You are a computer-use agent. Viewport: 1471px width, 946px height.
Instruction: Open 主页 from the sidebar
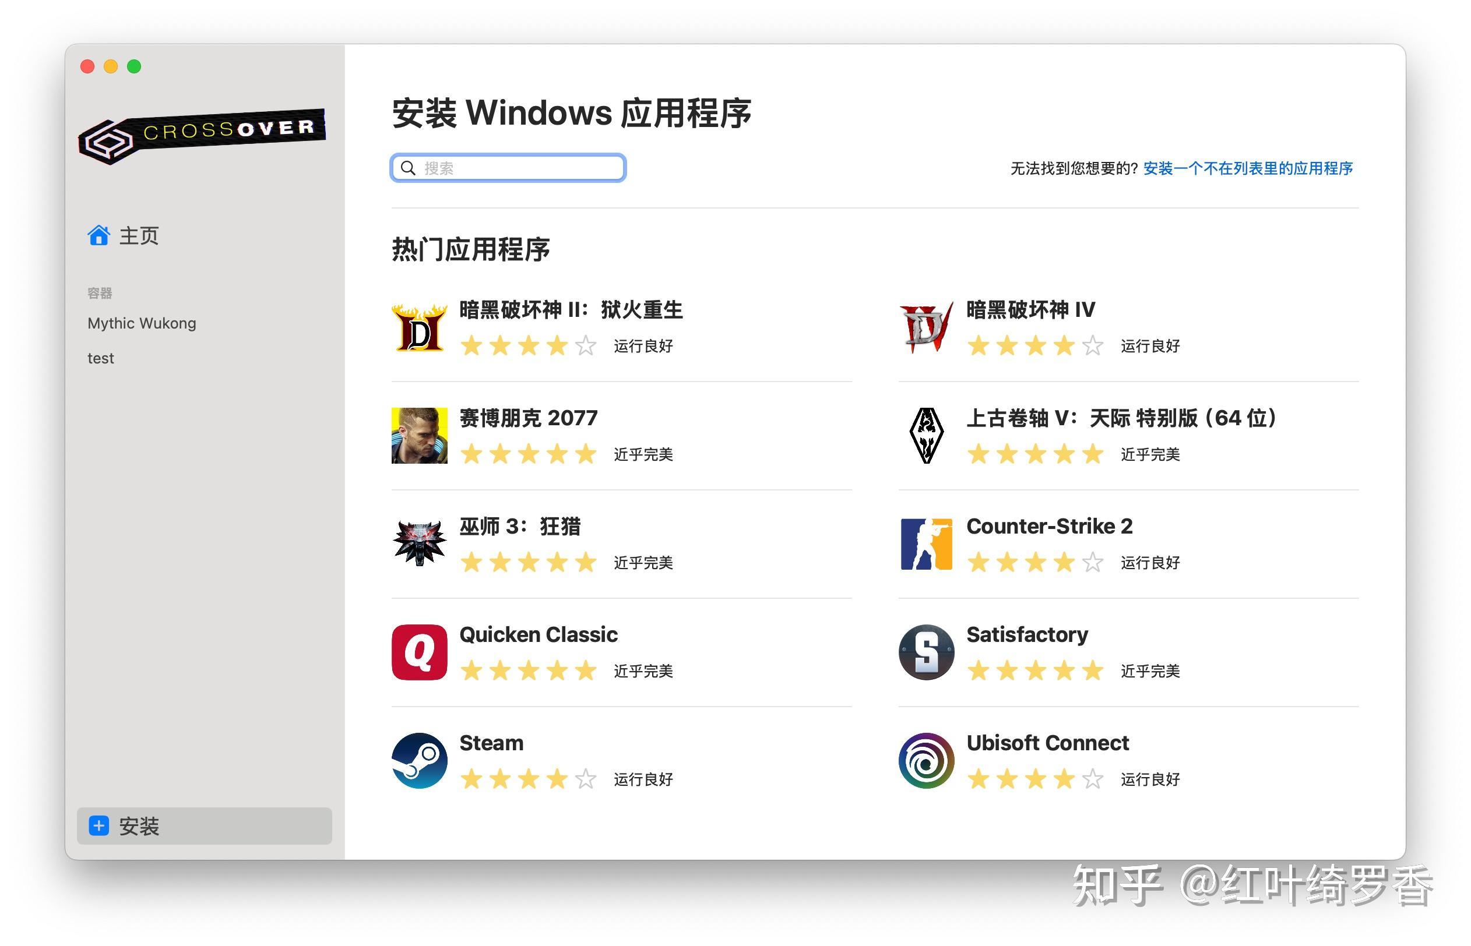(x=138, y=235)
